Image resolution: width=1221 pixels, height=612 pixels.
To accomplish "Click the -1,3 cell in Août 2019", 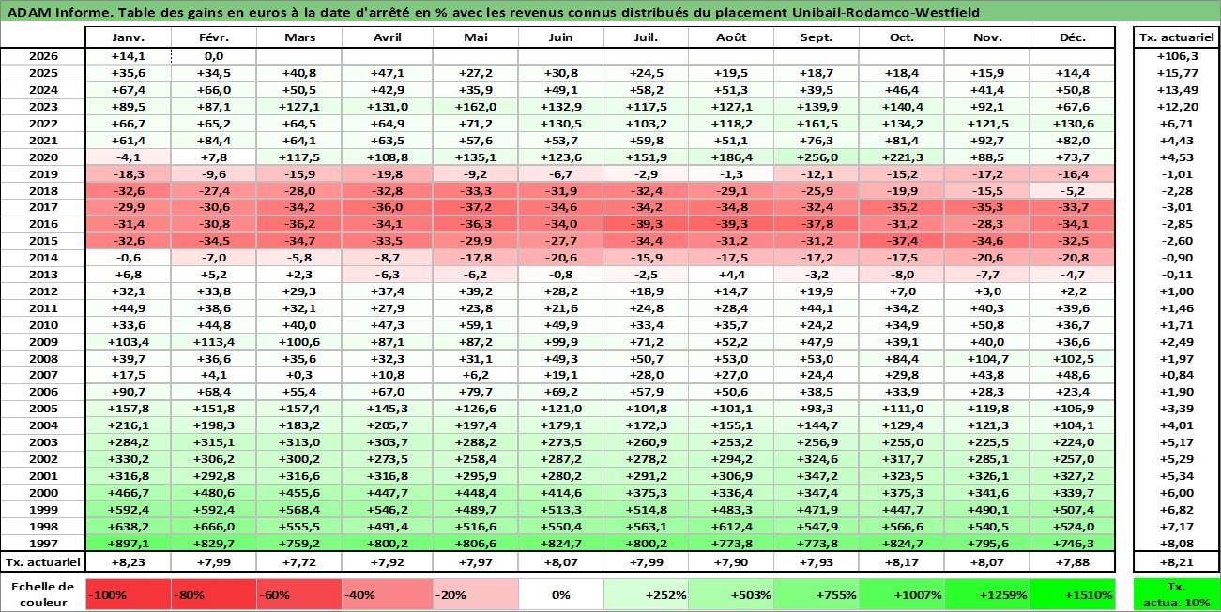I will (x=730, y=173).
